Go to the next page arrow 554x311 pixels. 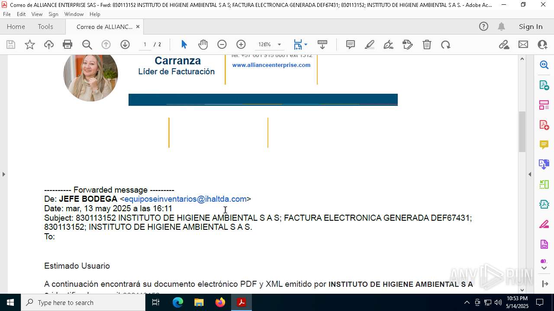coord(125,44)
